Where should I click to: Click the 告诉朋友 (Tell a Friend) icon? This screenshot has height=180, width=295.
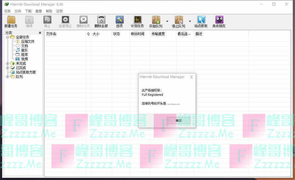tap(219, 20)
